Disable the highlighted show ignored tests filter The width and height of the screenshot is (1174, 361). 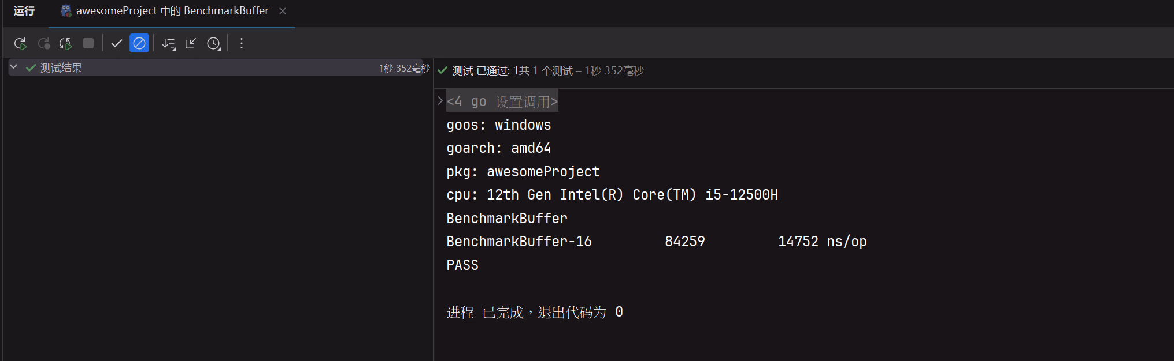click(139, 43)
